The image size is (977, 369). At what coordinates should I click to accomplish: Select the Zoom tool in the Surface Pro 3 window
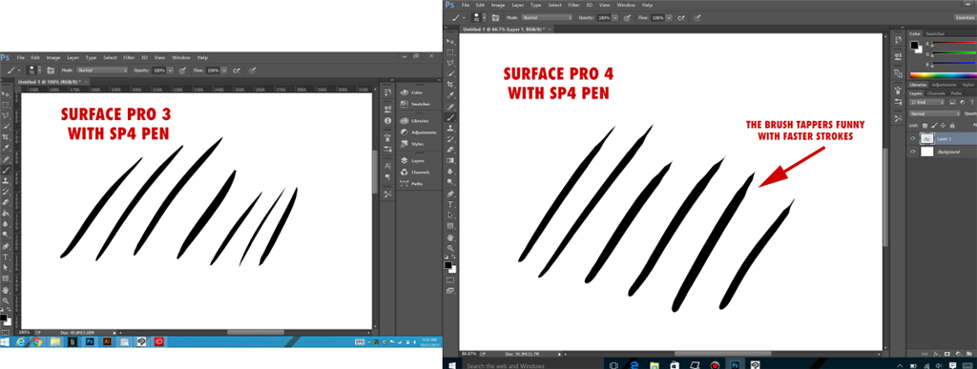6,300
